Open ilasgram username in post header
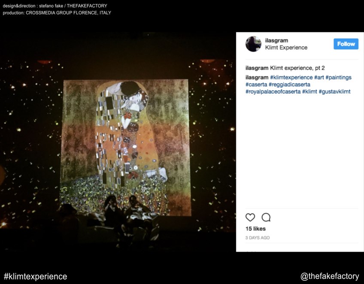Viewport: 364px width, 284px height. point(276,40)
